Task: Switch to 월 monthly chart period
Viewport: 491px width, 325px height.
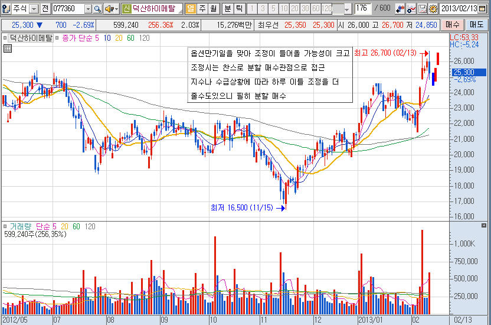Action: (213, 8)
